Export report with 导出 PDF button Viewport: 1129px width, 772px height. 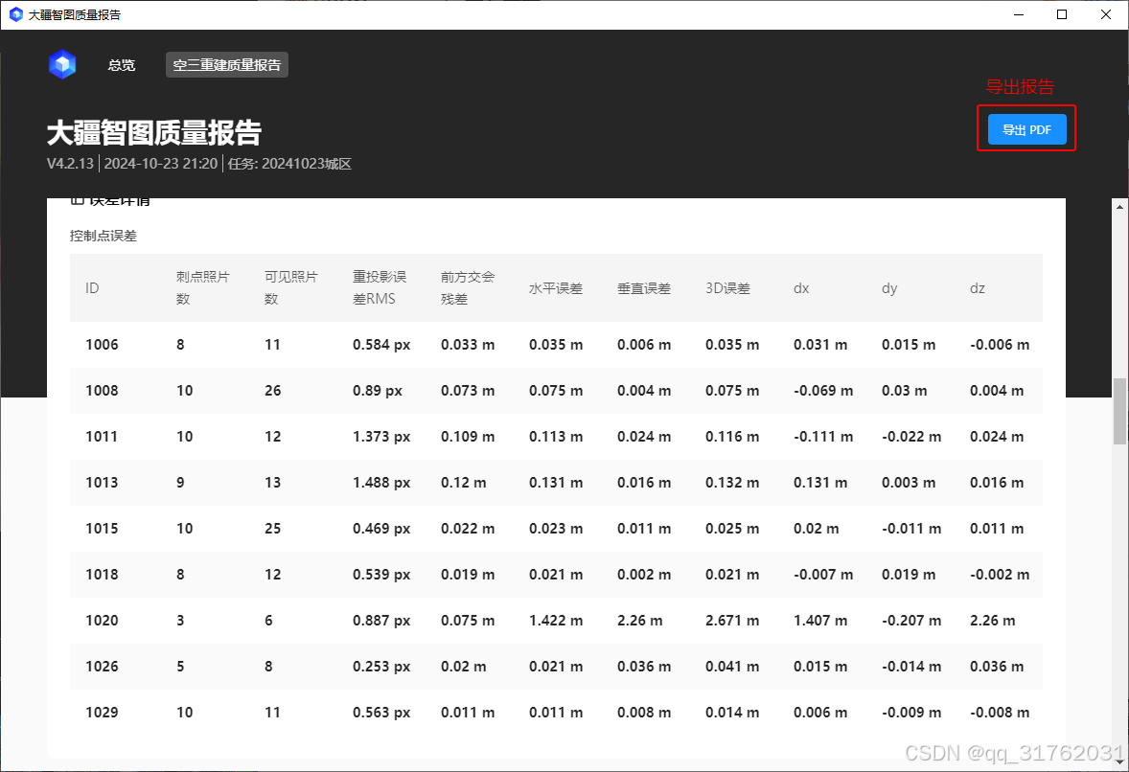pos(1026,129)
